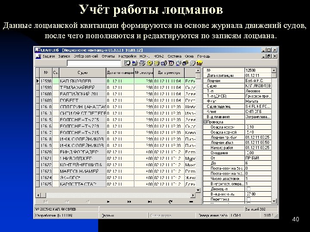Click the navigator's minus delete button

click(x=191, y=201)
